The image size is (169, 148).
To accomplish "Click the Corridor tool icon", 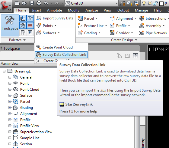I will (x=112, y=33).
